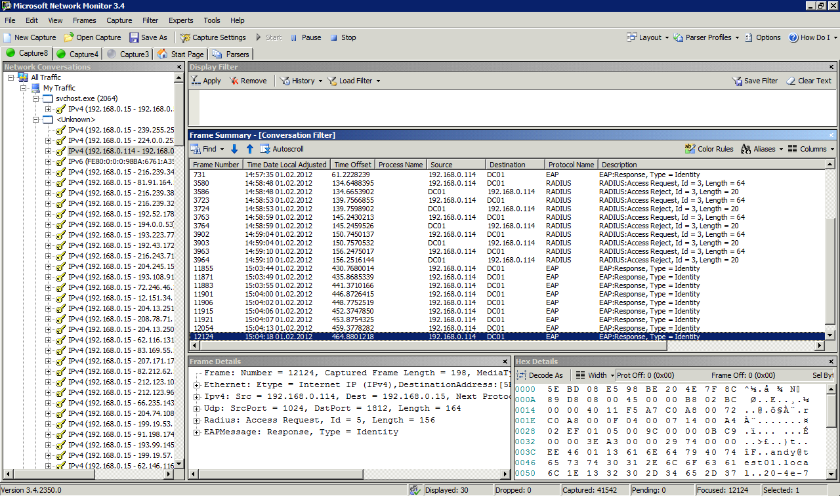Viewport: 840px width, 496px height.
Task: Expand the Ipv4 node in Frame Details
Action: pyautogui.click(x=197, y=396)
